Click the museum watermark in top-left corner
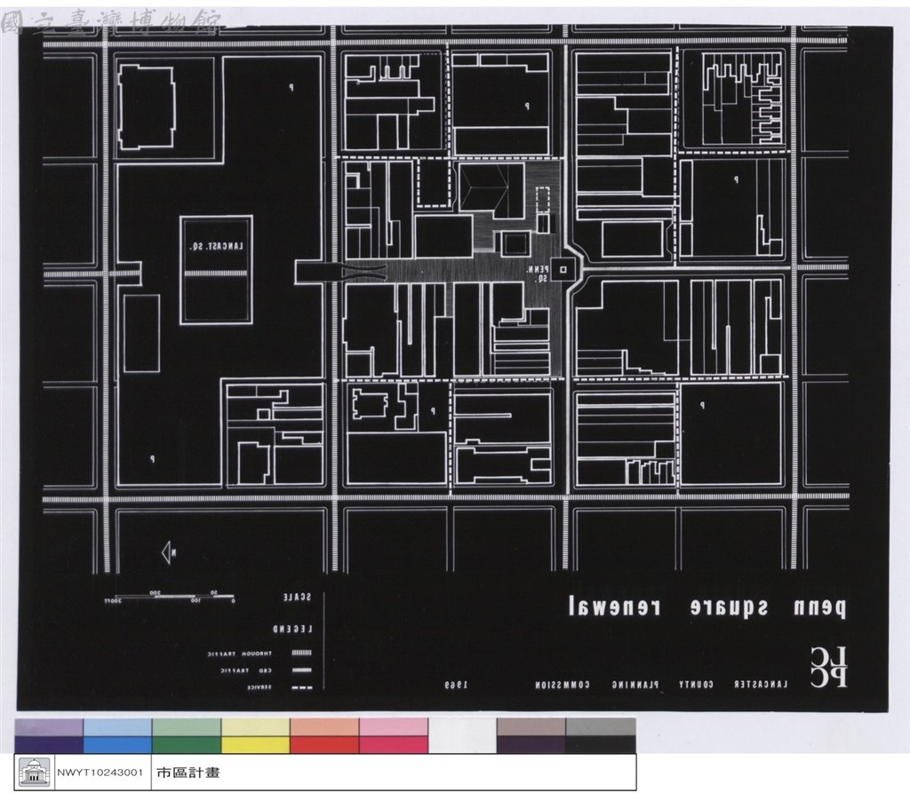The height and width of the screenshot is (793, 910). coord(111,23)
